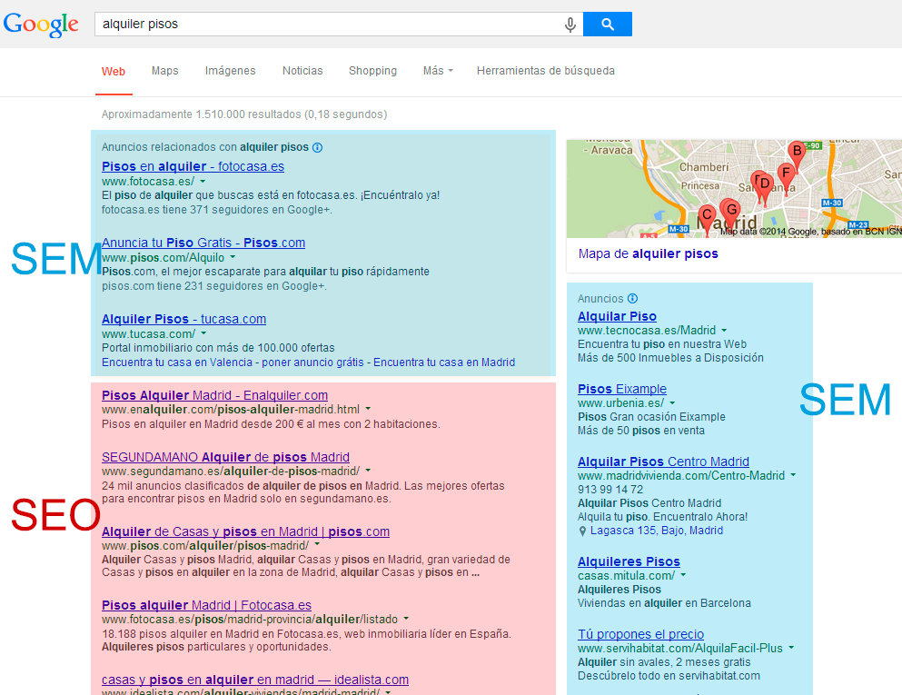Expand arrow beside segundamano.es result URL
Screen dimensions: 902x695
click(x=368, y=471)
